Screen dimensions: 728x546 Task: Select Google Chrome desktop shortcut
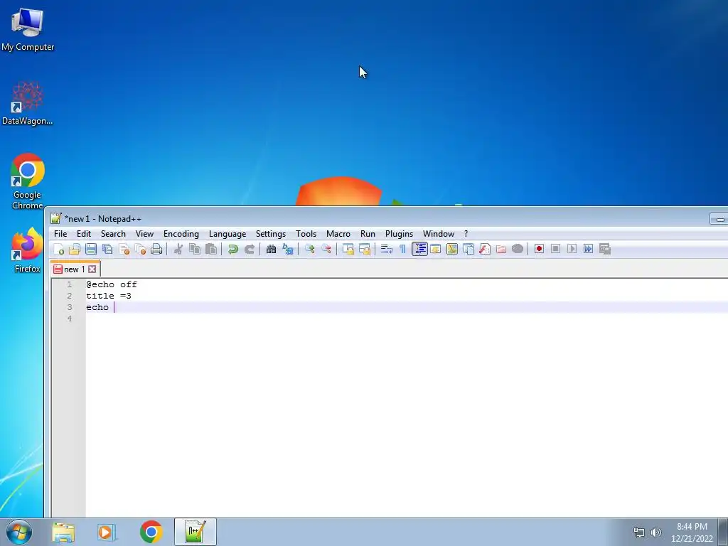click(28, 181)
